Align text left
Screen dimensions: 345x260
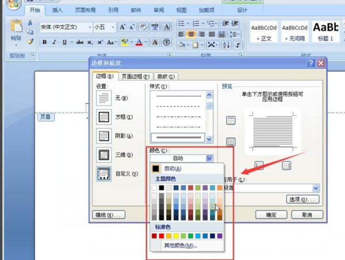point(181,34)
